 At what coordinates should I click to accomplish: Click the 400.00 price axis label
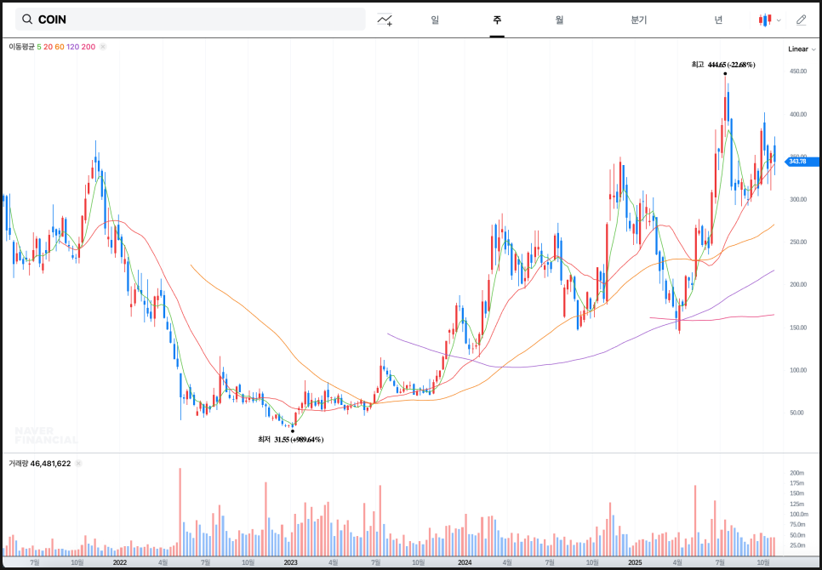coord(798,114)
